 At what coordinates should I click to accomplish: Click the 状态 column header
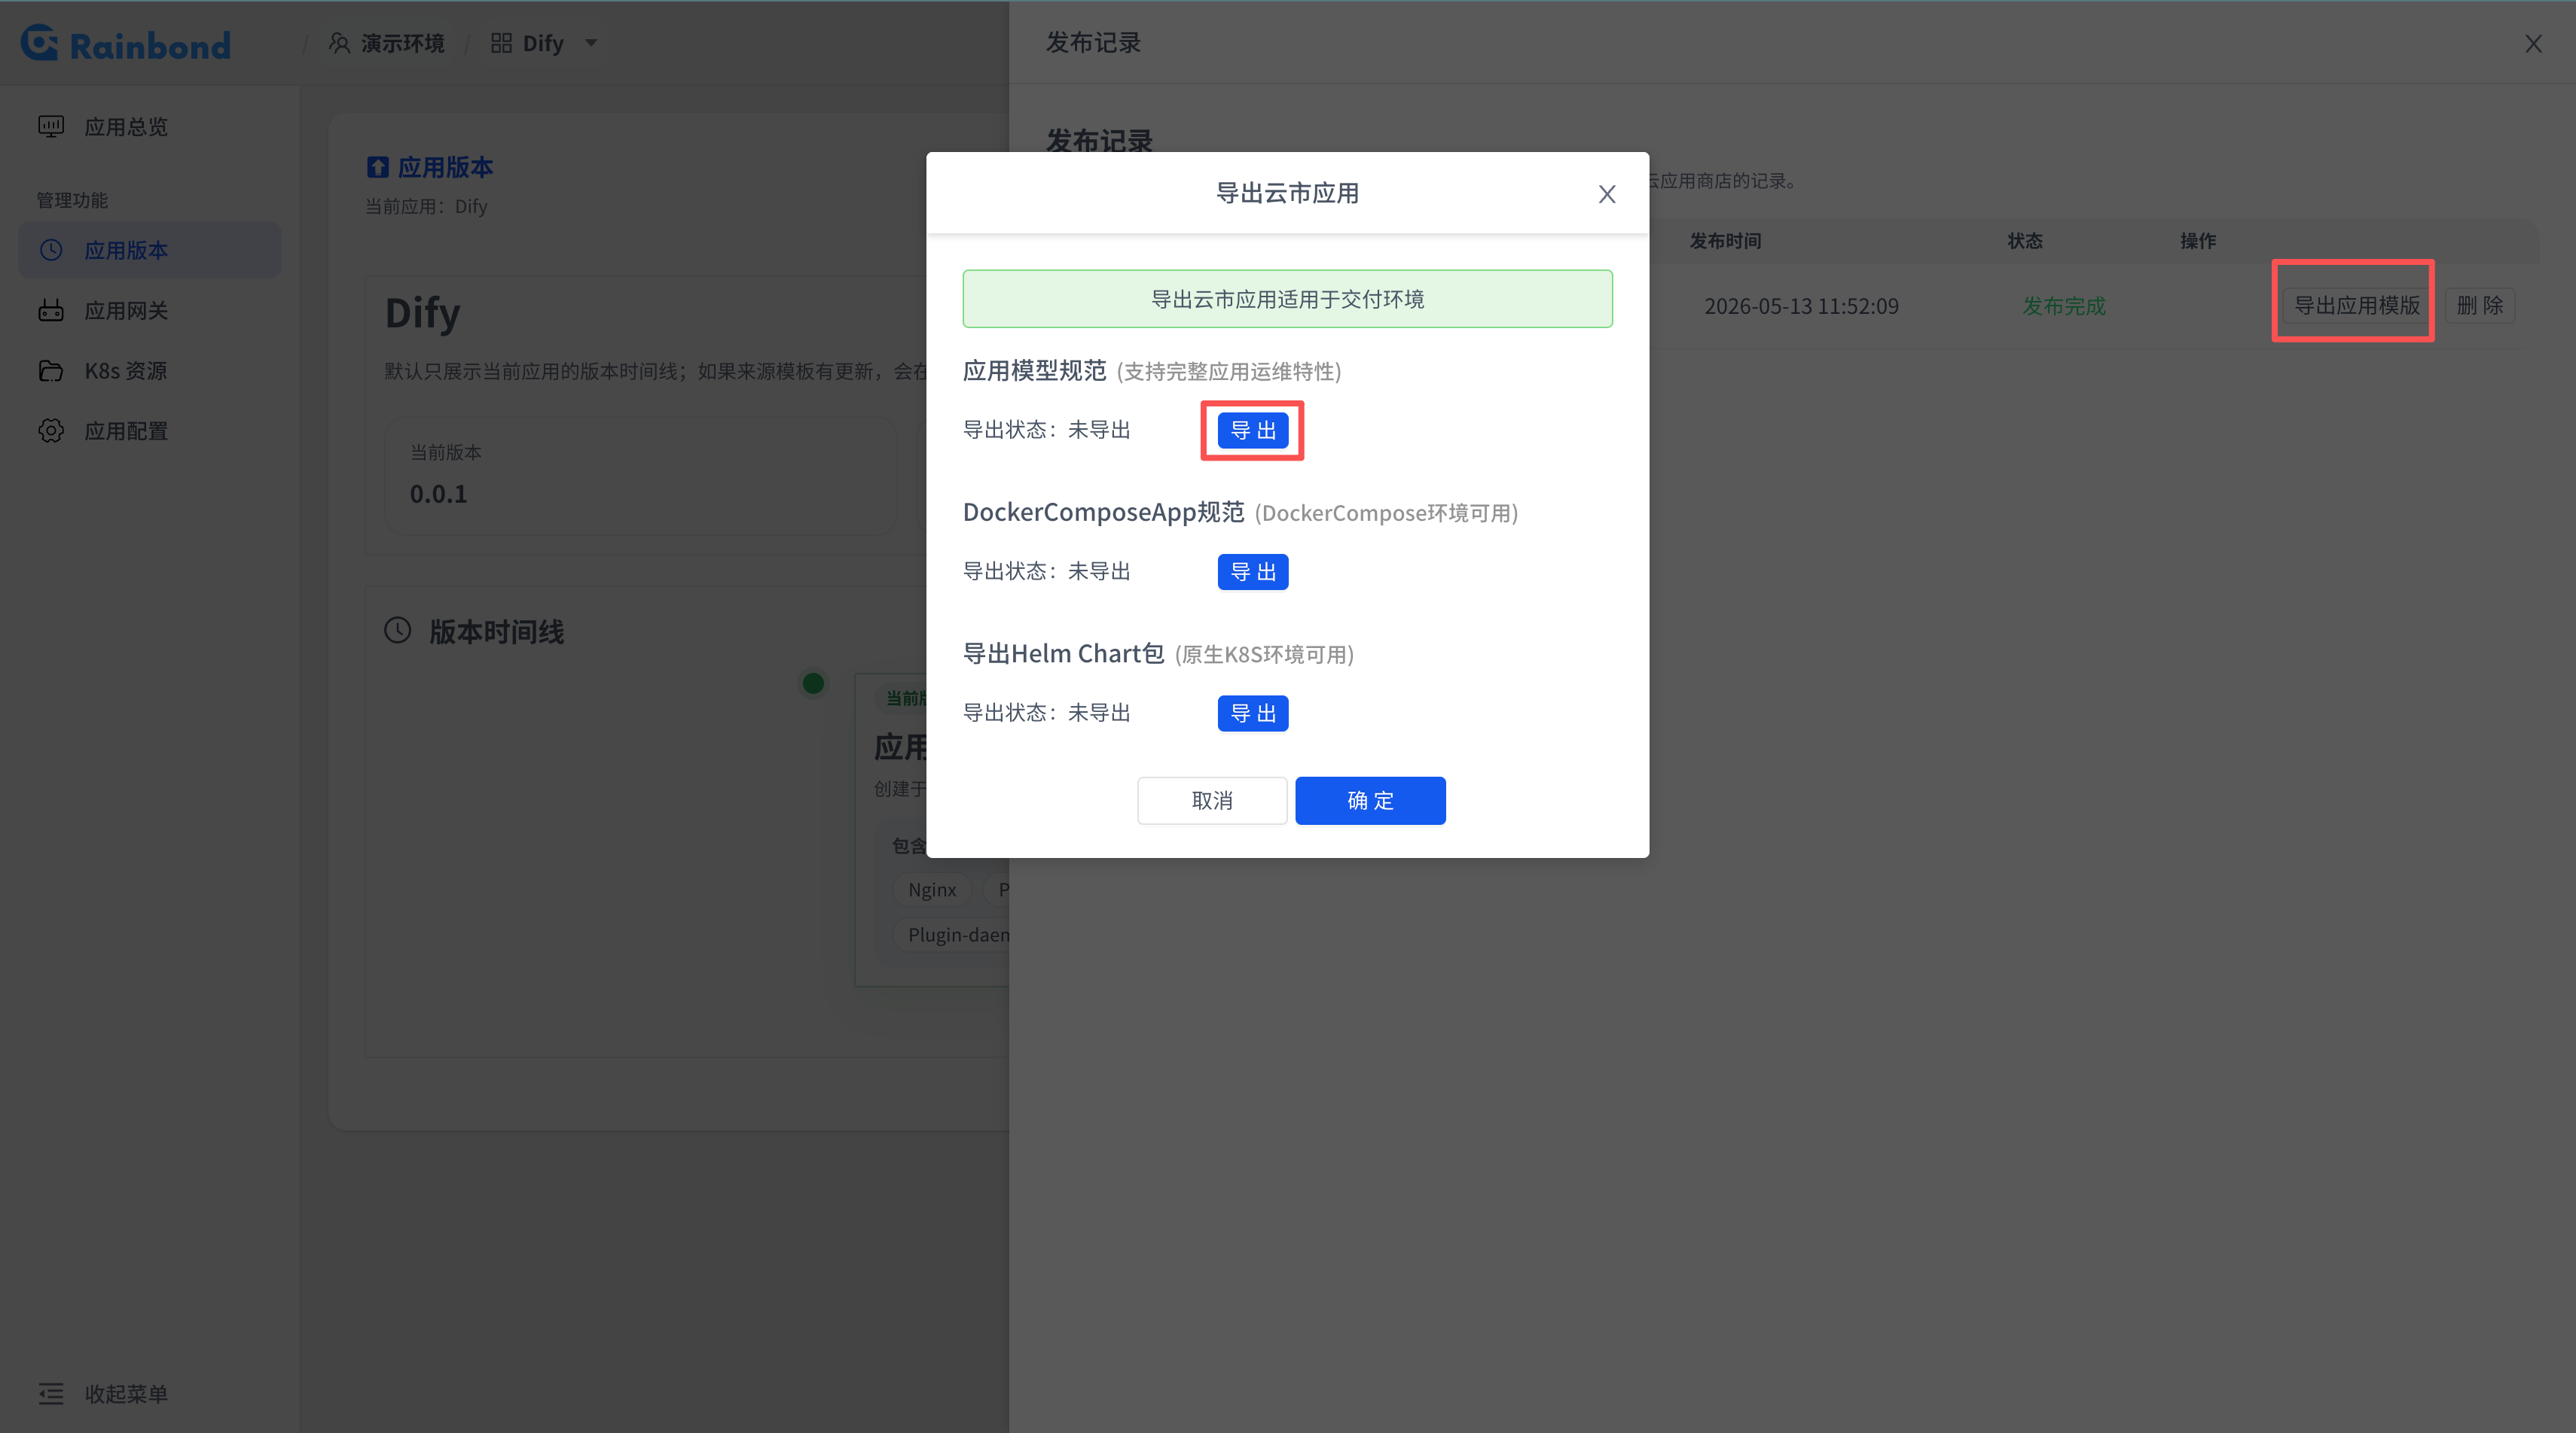[2024, 241]
